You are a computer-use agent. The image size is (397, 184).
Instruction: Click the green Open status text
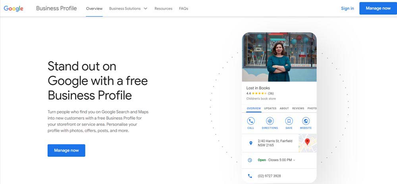[x=262, y=160]
